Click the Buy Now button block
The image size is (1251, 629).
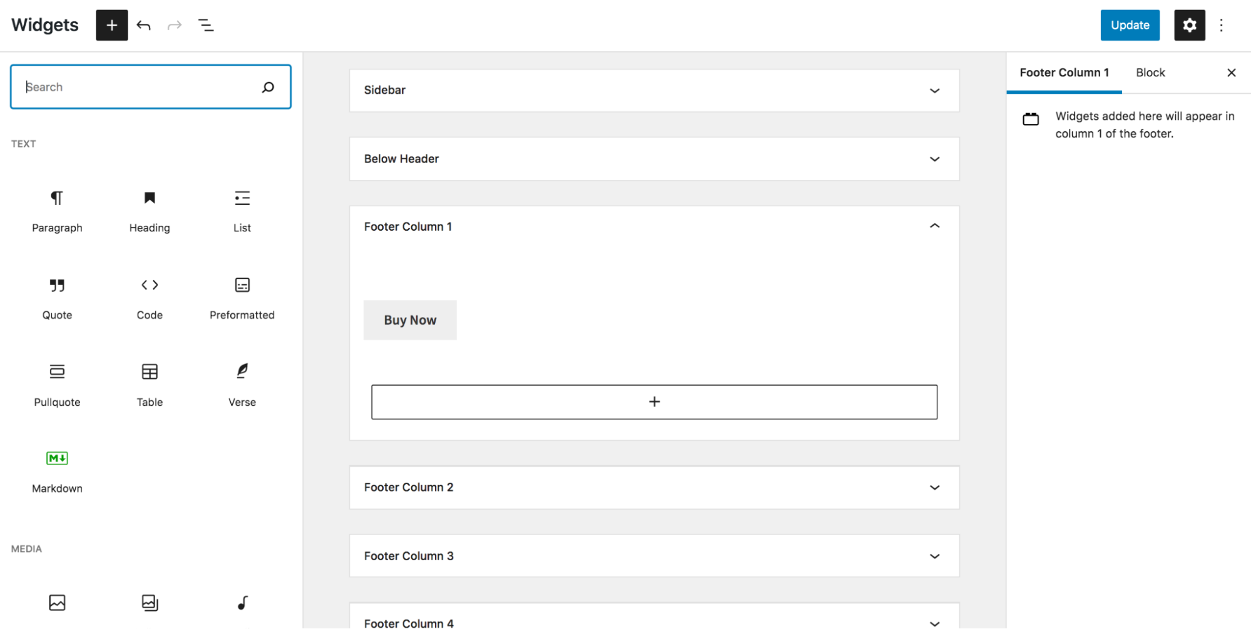(x=410, y=320)
